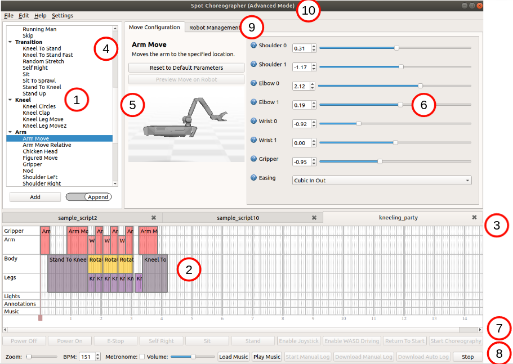Select Kneel Clap move
513x364 pixels.
tap(36, 113)
